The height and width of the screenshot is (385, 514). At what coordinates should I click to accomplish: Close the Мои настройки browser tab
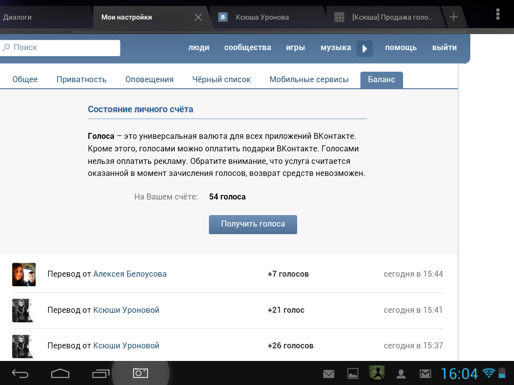tap(198, 18)
